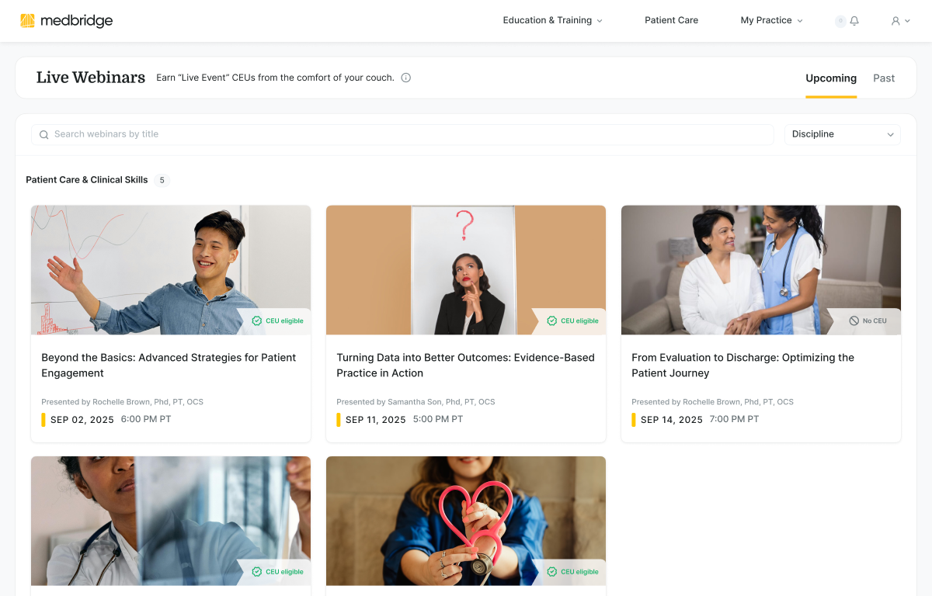Click the search magnifier icon in the webinar search bar
Image resolution: width=932 pixels, height=596 pixels.
[x=43, y=134]
